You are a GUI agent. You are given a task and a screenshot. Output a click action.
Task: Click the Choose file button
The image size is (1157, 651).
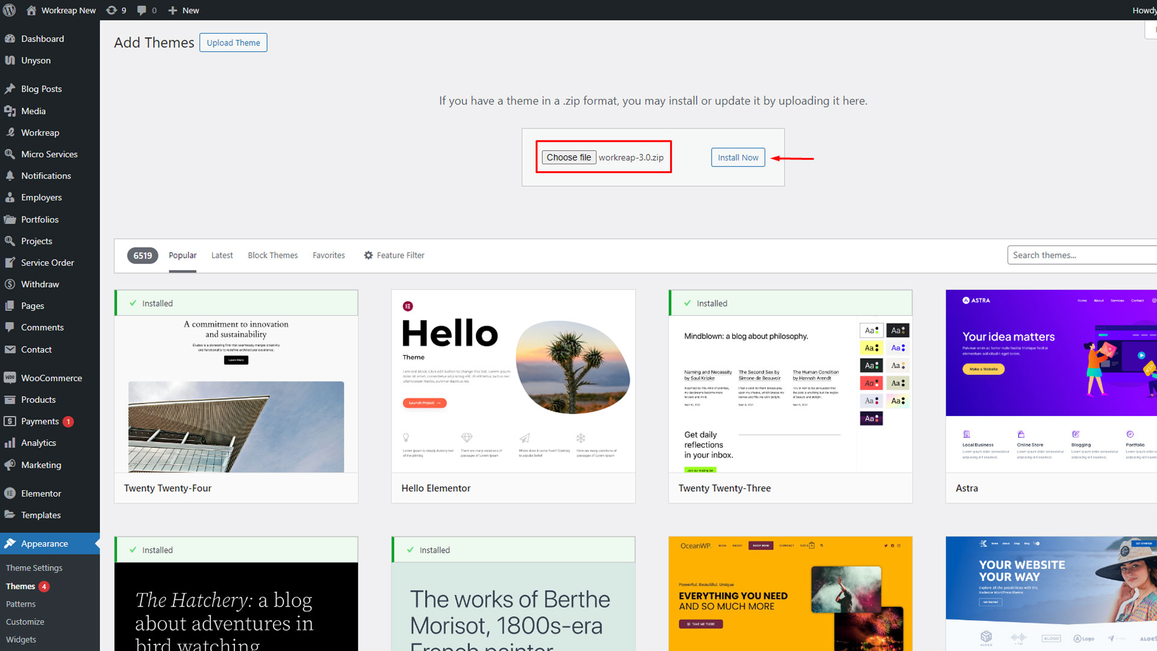[x=568, y=157]
